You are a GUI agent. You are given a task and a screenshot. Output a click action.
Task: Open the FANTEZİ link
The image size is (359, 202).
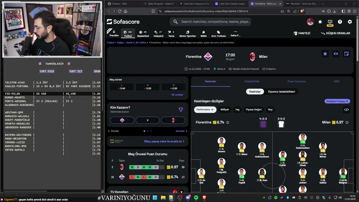[302, 33]
